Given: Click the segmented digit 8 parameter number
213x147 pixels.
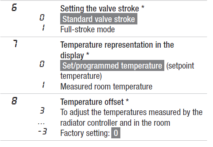Looking at the screenshot, I should [x=14, y=101].
